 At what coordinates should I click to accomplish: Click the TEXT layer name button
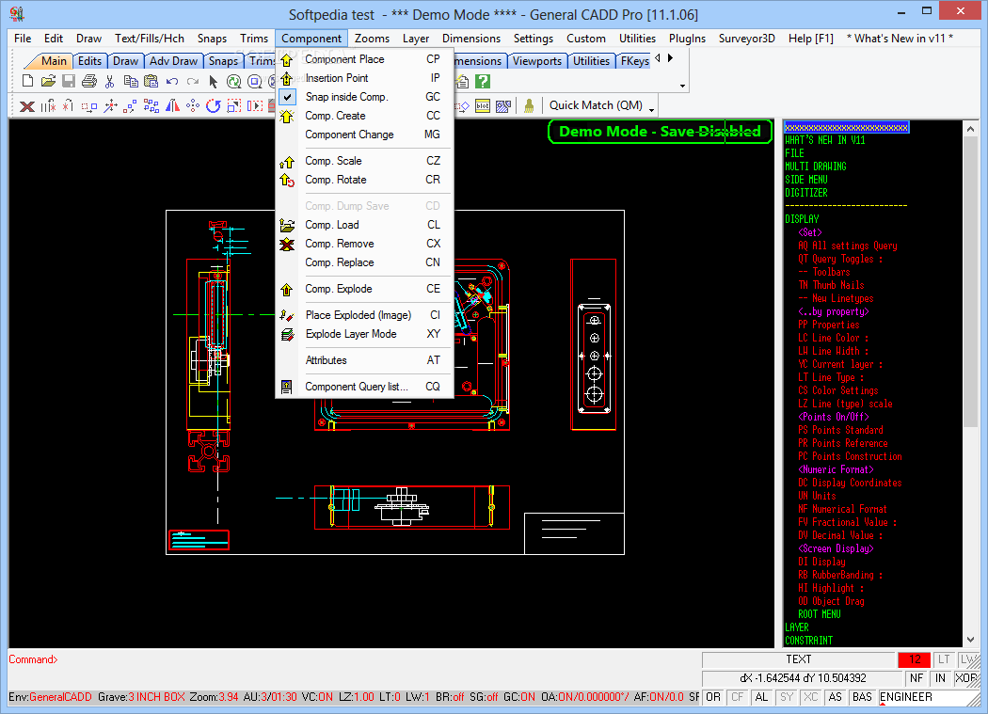798,659
